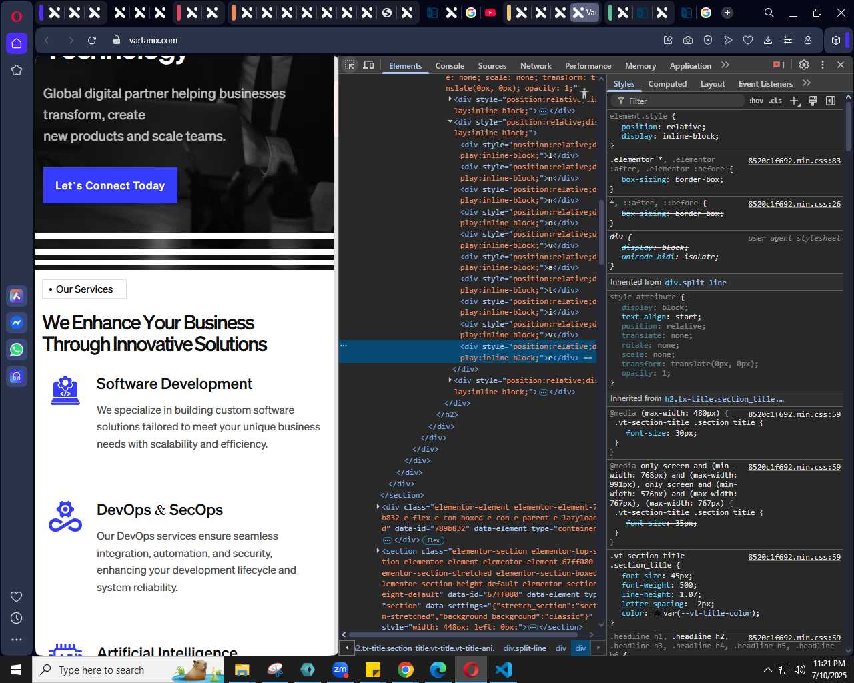Click color swatch for --vt-title-color
Viewport: 854px width, 683px height.
pyautogui.click(x=658, y=613)
